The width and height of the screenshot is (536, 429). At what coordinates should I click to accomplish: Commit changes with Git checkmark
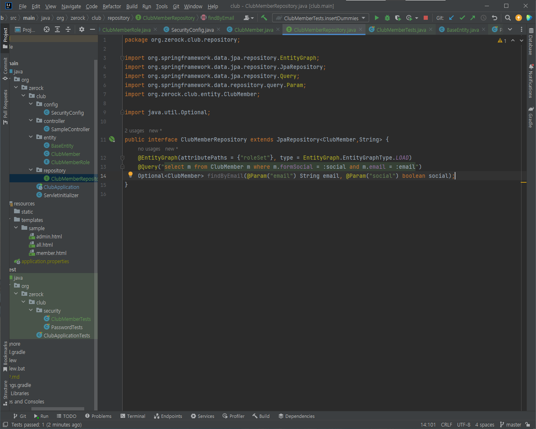462,18
